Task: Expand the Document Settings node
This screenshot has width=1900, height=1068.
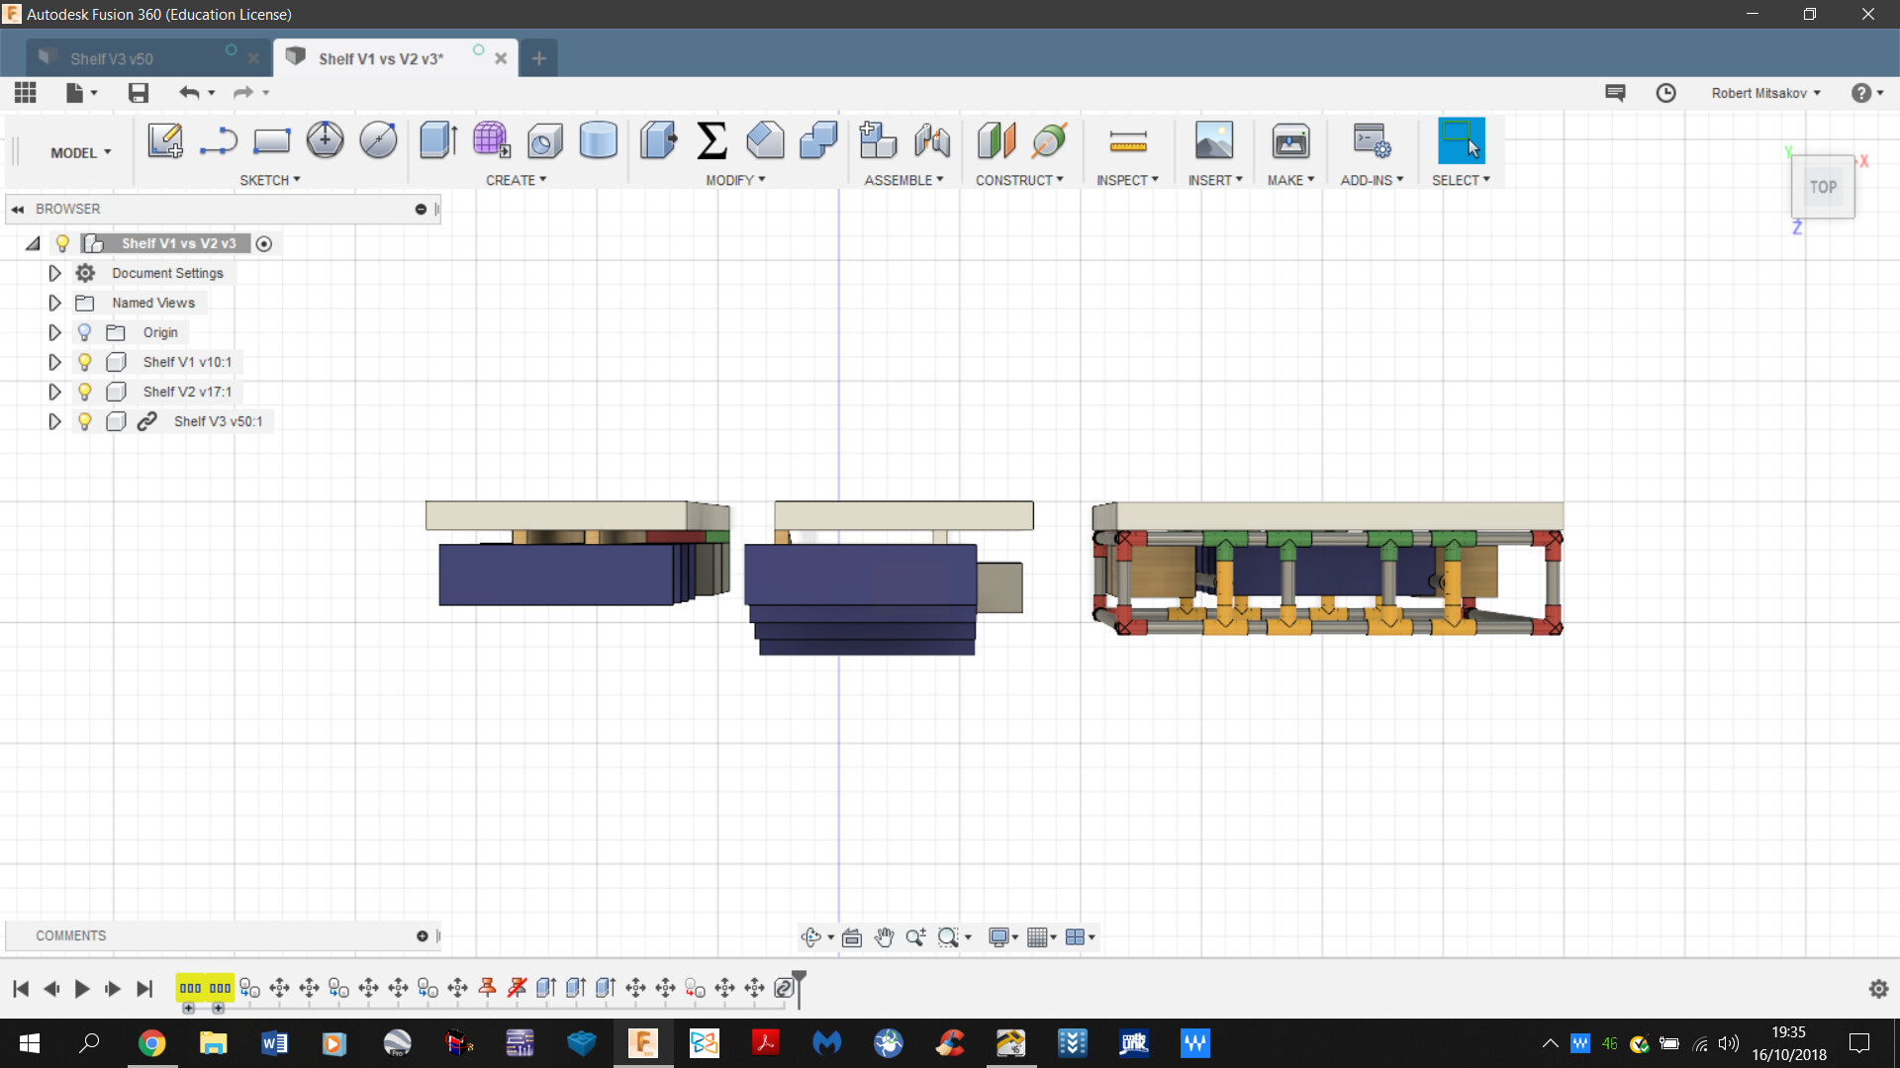Action: coord(54,273)
